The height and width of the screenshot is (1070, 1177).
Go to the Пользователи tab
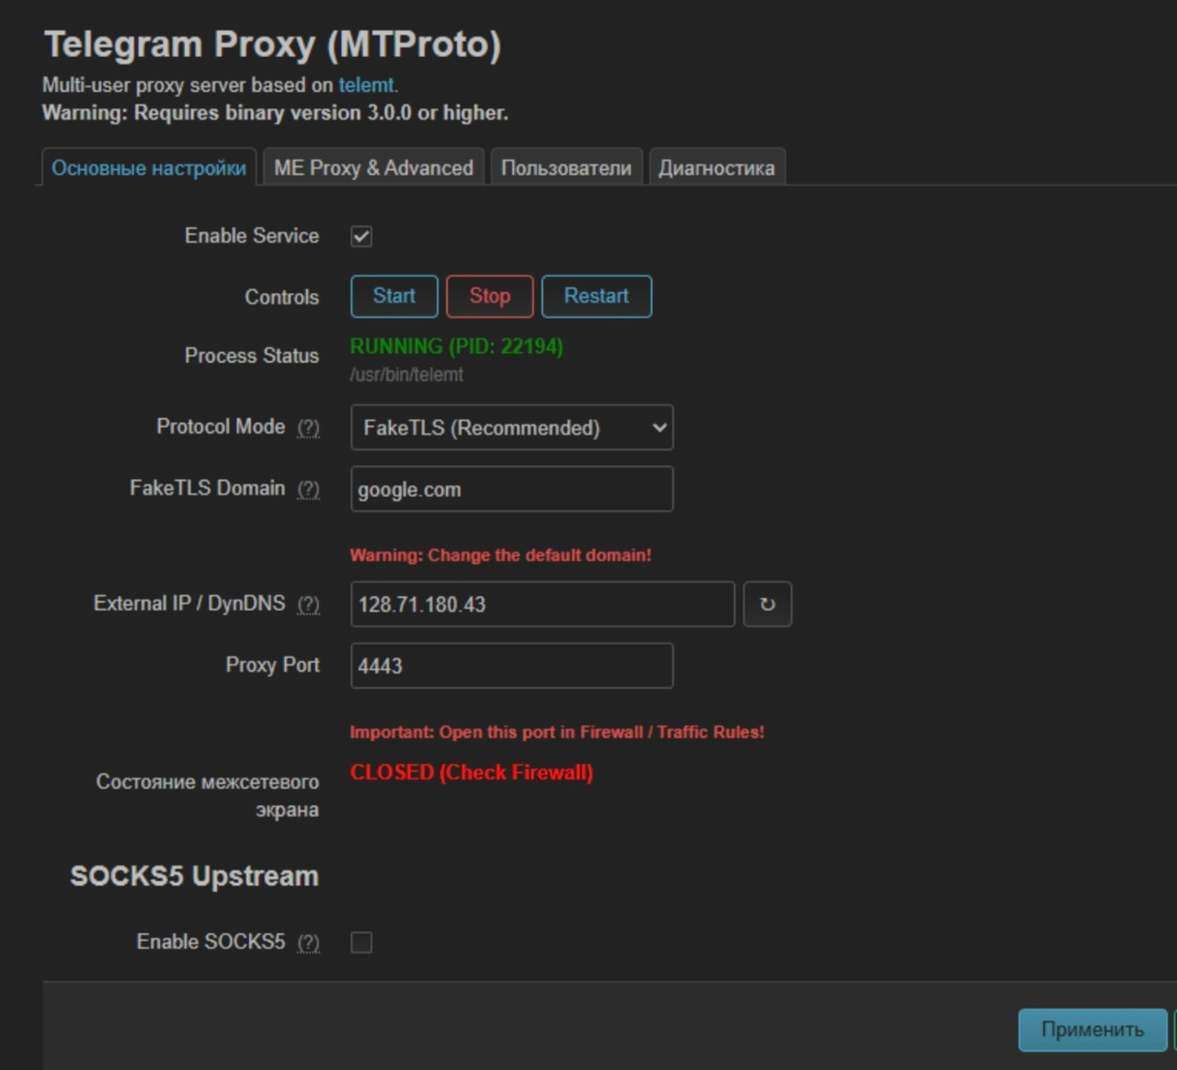click(x=566, y=168)
